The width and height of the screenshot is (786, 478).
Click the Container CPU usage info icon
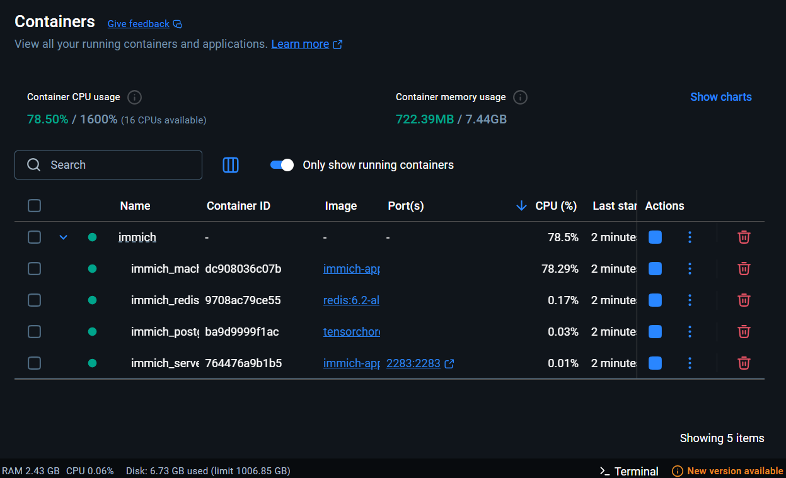(134, 98)
